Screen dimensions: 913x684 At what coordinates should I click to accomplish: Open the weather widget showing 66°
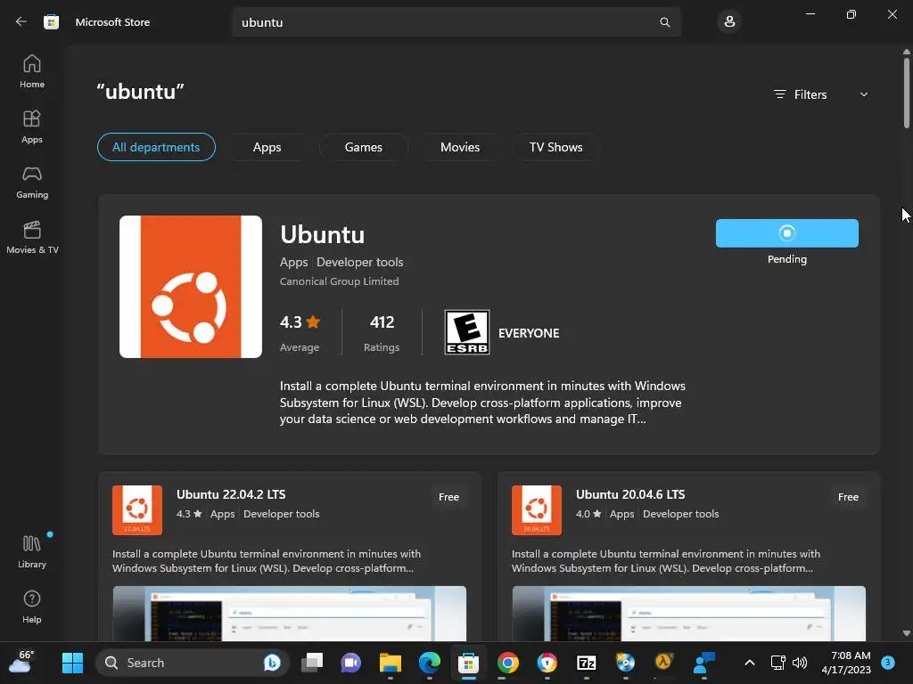21,662
